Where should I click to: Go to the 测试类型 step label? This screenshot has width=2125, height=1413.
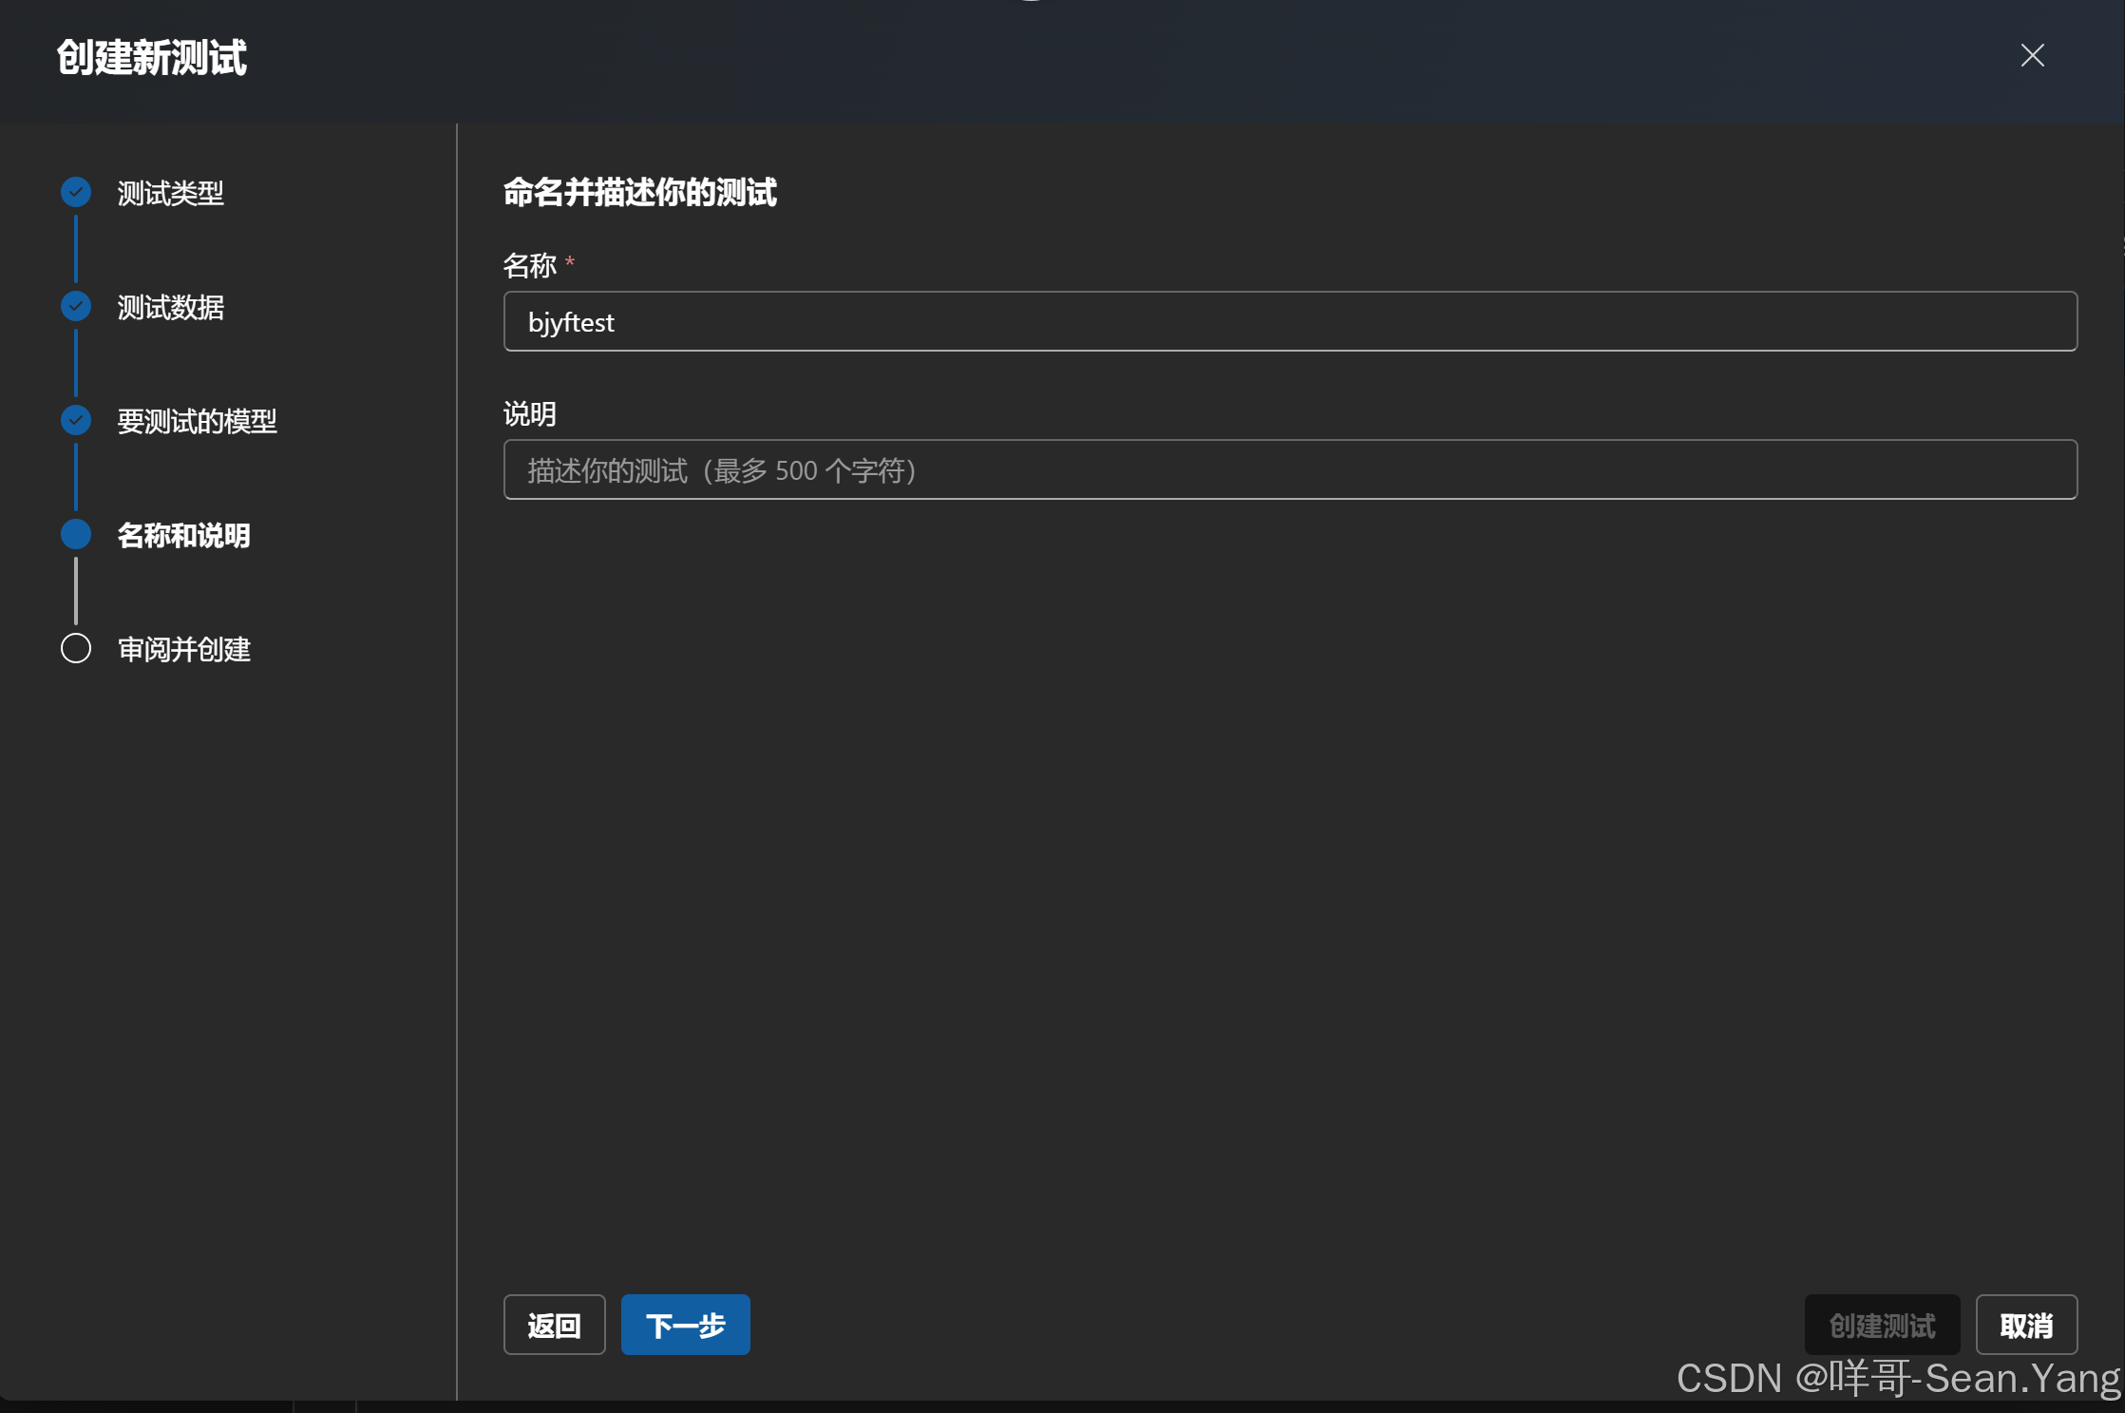coord(170,194)
